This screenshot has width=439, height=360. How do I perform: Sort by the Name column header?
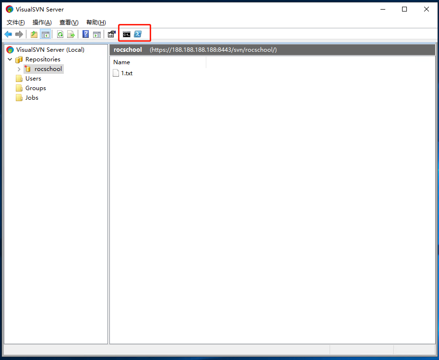tap(159, 62)
